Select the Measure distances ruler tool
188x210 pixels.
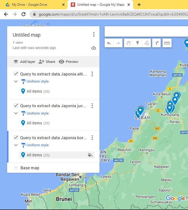click(167, 43)
